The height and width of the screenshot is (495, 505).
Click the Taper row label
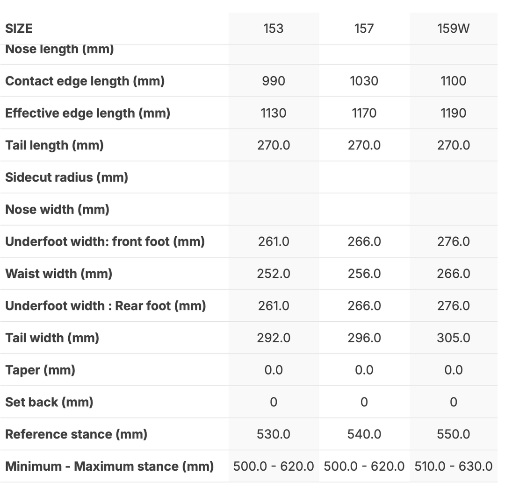pos(40,370)
